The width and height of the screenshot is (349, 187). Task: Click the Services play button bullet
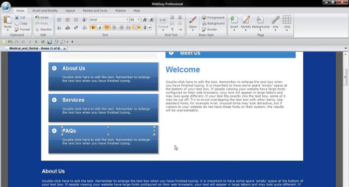click(54, 100)
